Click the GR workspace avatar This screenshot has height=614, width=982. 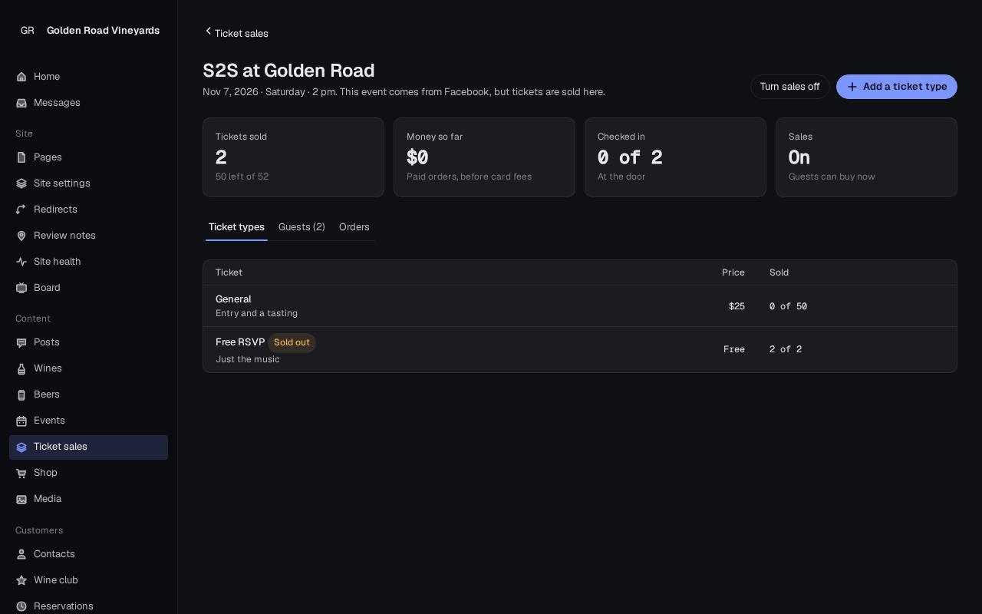pos(28,31)
